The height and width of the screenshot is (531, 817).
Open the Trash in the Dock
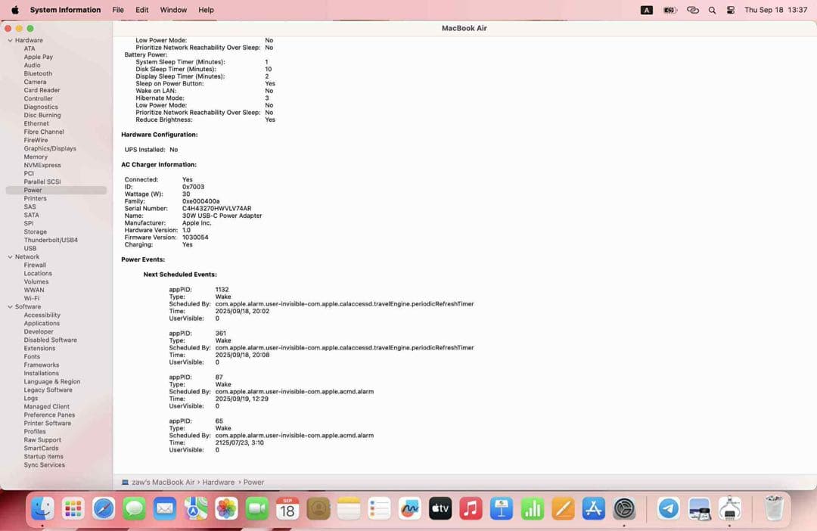[774, 508]
